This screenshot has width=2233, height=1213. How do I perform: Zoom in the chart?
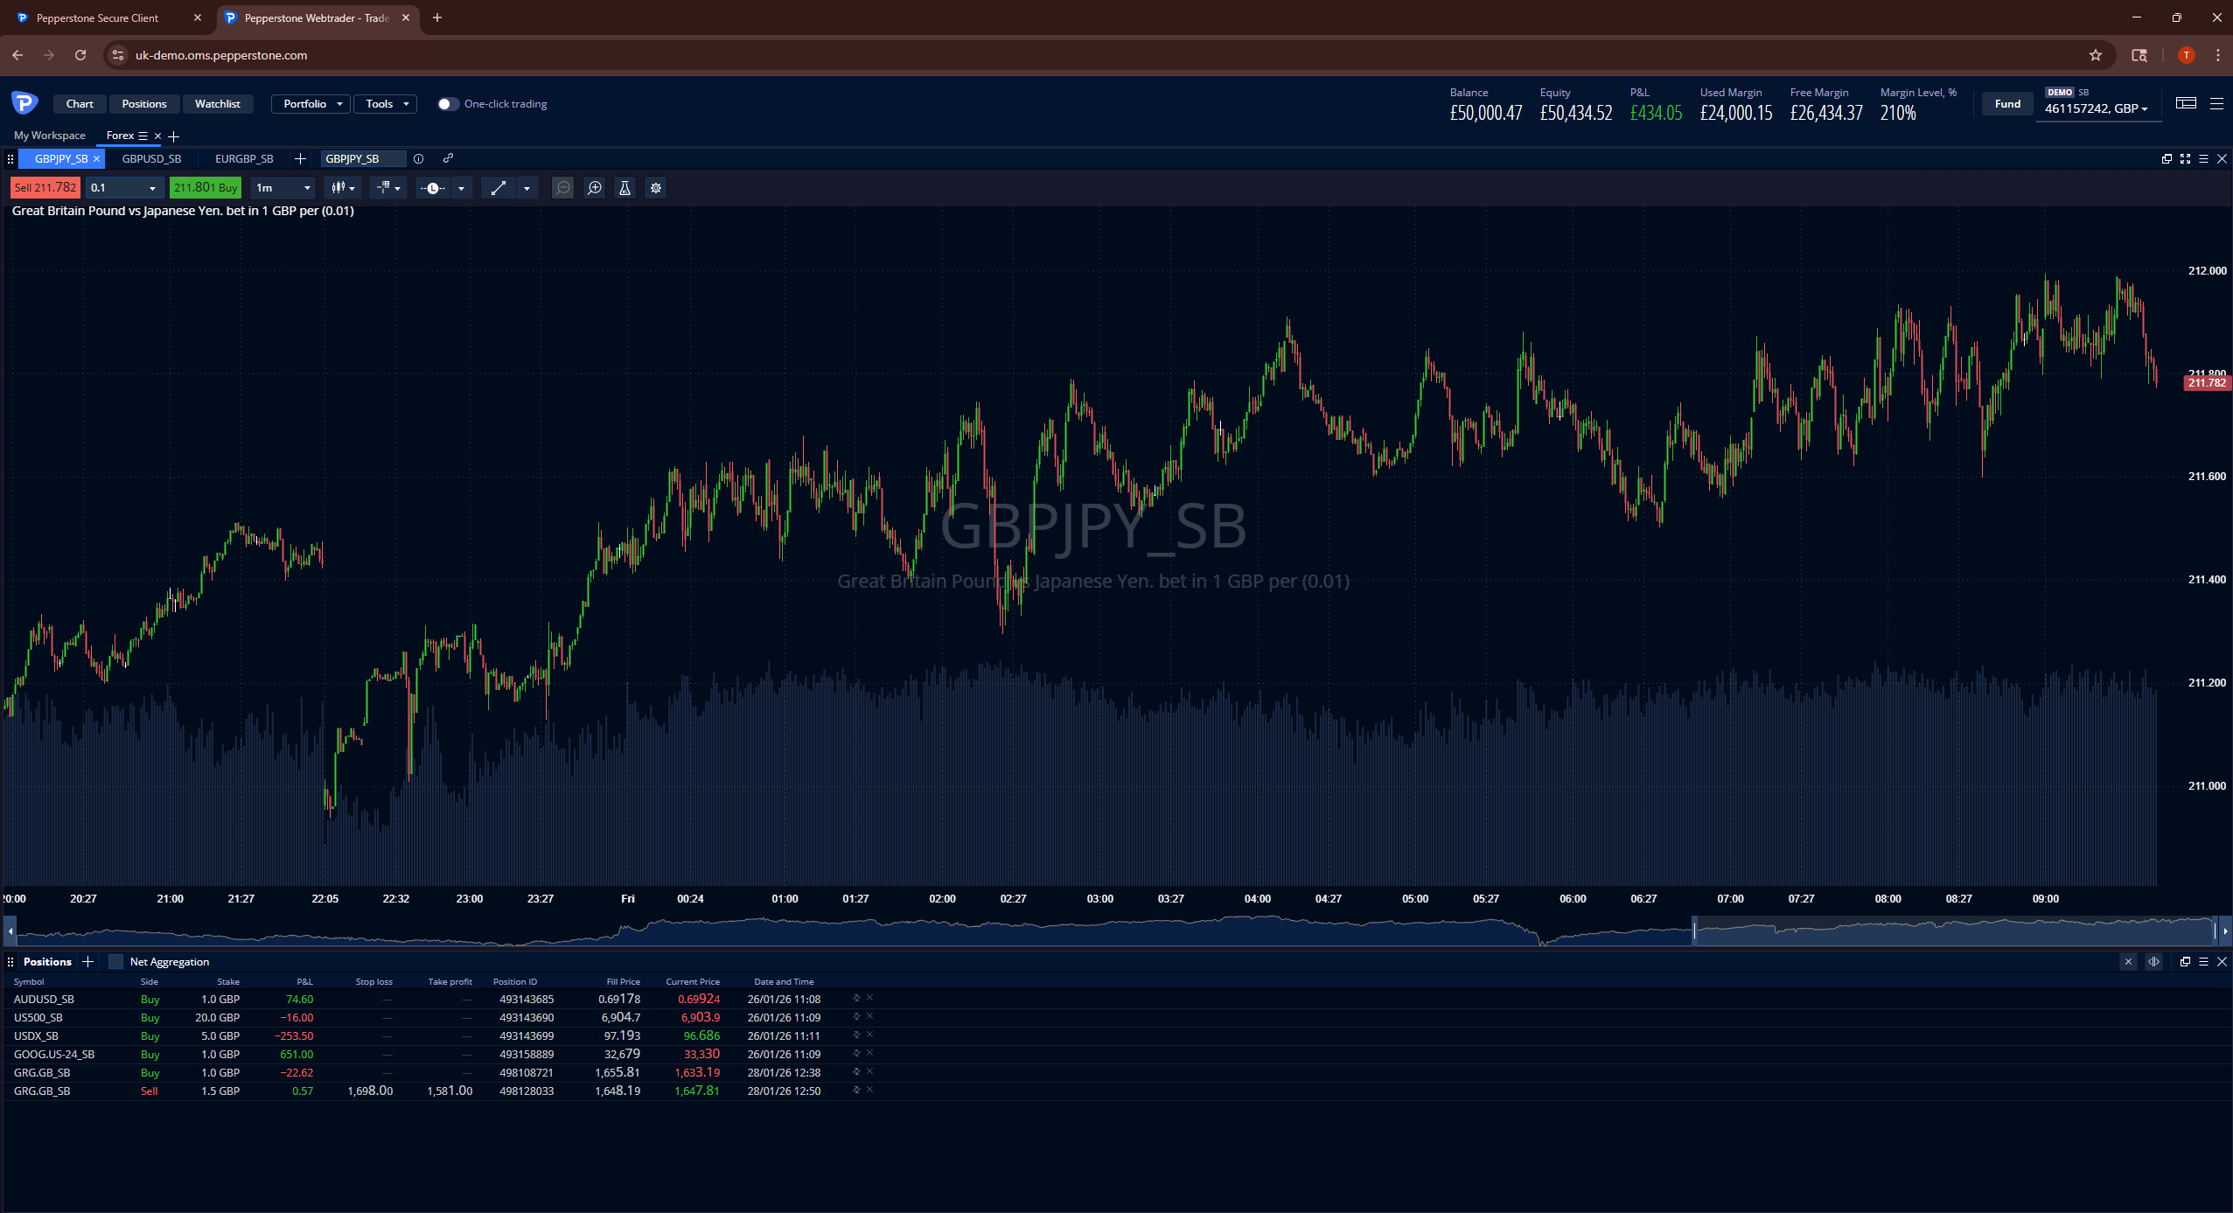coord(595,188)
